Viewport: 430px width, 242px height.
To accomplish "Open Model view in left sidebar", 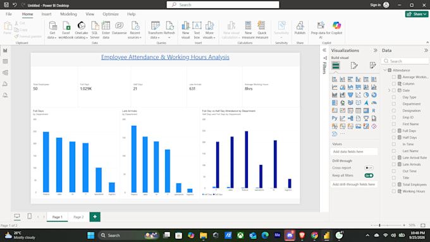I will pyautogui.click(x=5, y=73).
